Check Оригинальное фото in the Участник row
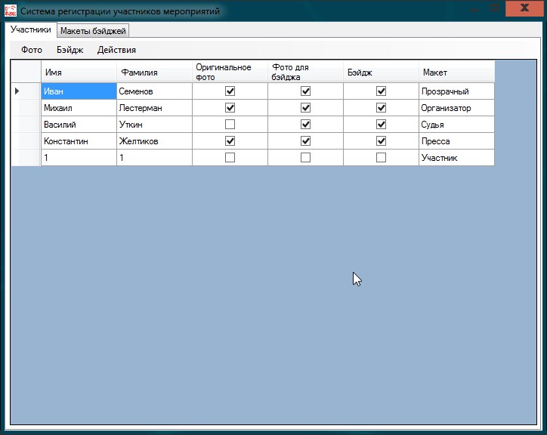 pyautogui.click(x=230, y=157)
